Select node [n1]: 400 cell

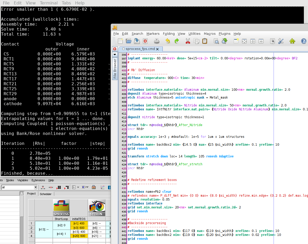point(79,224)
